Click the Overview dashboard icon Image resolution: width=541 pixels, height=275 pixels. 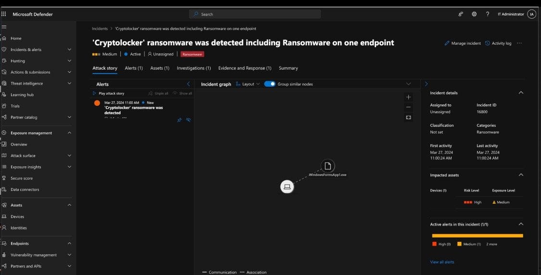pyautogui.click(x=4, y=144)
